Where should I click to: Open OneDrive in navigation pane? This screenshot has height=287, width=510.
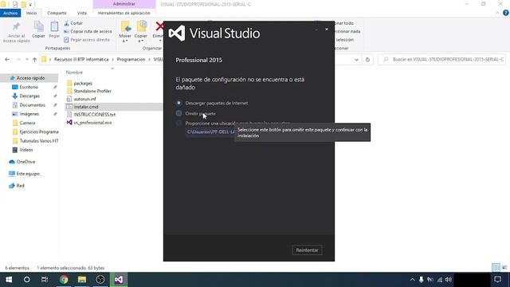tap(22, 162)
